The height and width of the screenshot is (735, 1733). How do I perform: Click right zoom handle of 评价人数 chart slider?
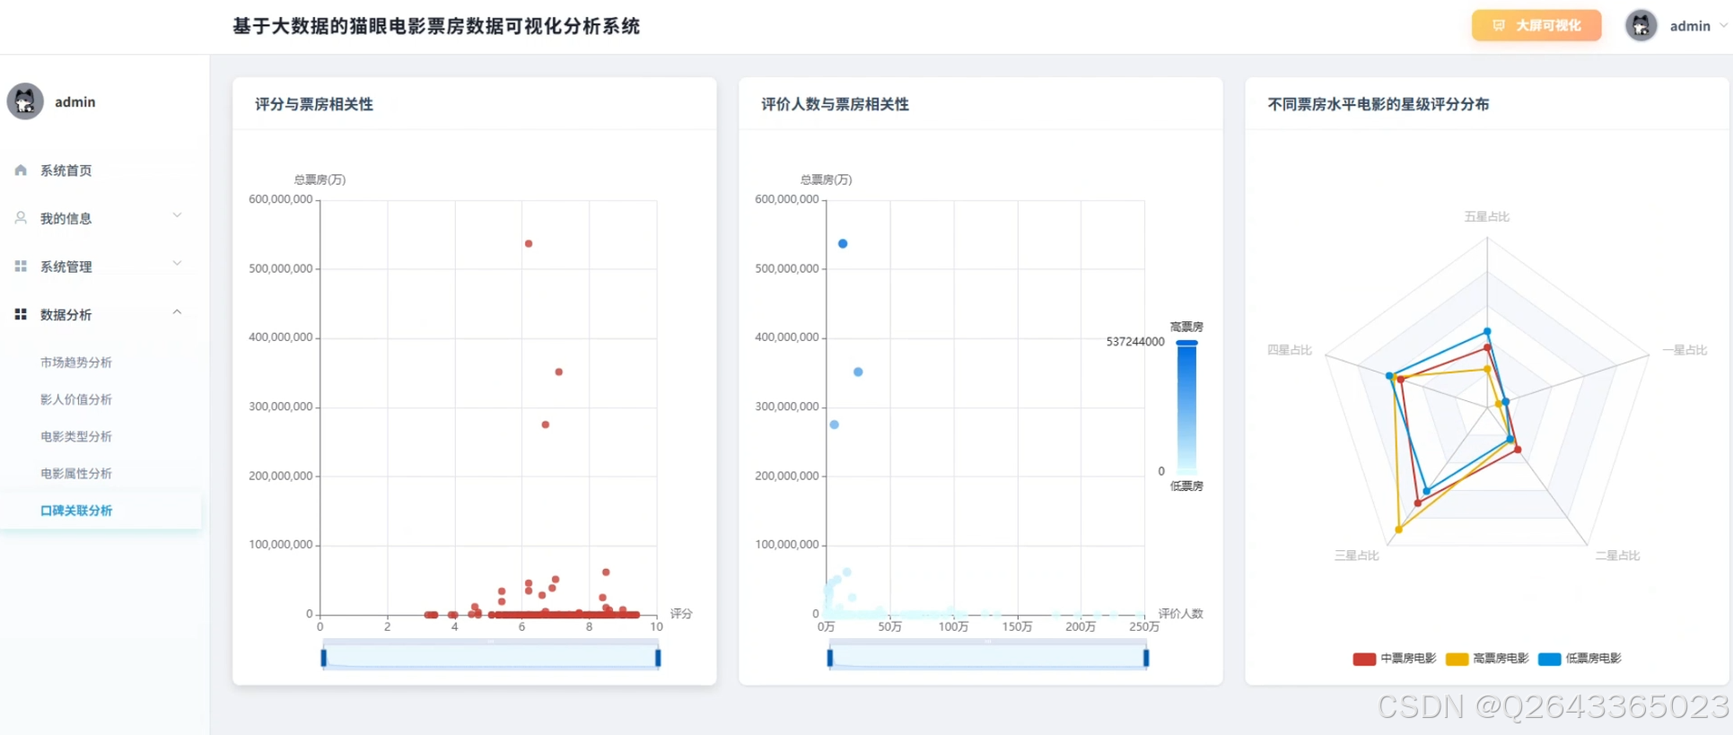1146,658
